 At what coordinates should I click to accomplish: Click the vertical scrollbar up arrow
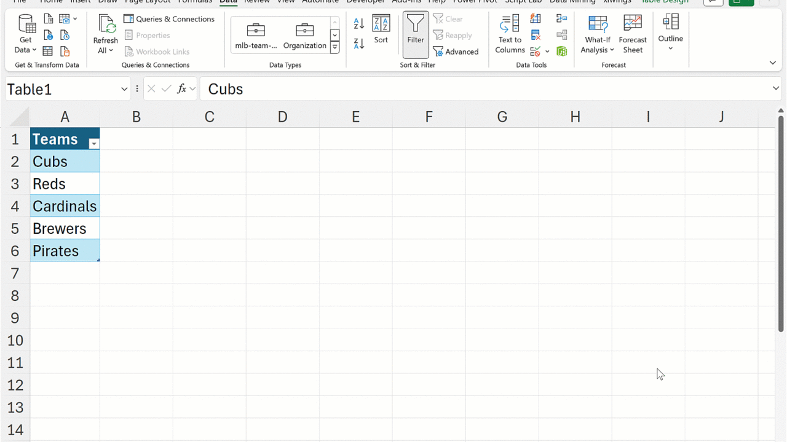pos(781,111)
